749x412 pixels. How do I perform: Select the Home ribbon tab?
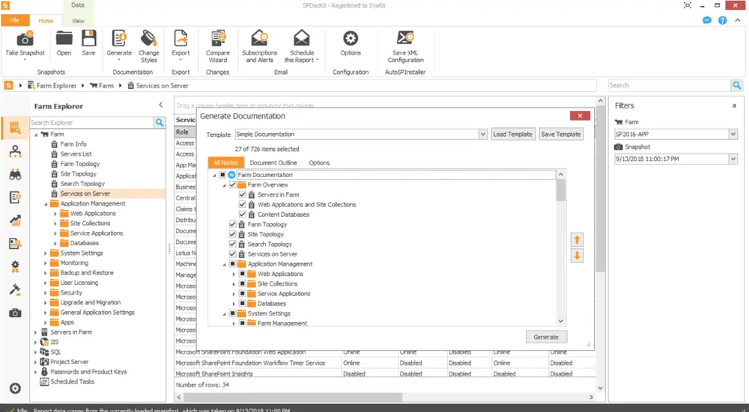point(46,20)
